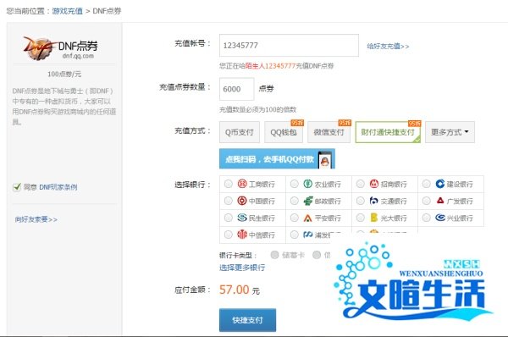This screenshot has height=337, width=508.
Task: Click the 陌生人12345777 notice text
Action: [270, 66]
